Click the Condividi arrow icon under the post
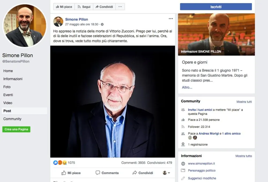The image size is (268, 182). point(135,173)
